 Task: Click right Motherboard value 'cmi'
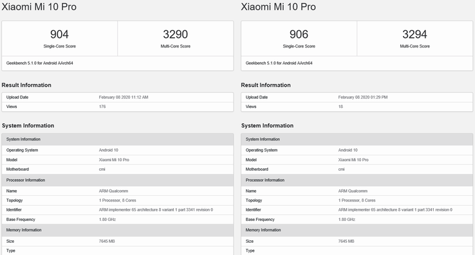click(x=341, y=169)
